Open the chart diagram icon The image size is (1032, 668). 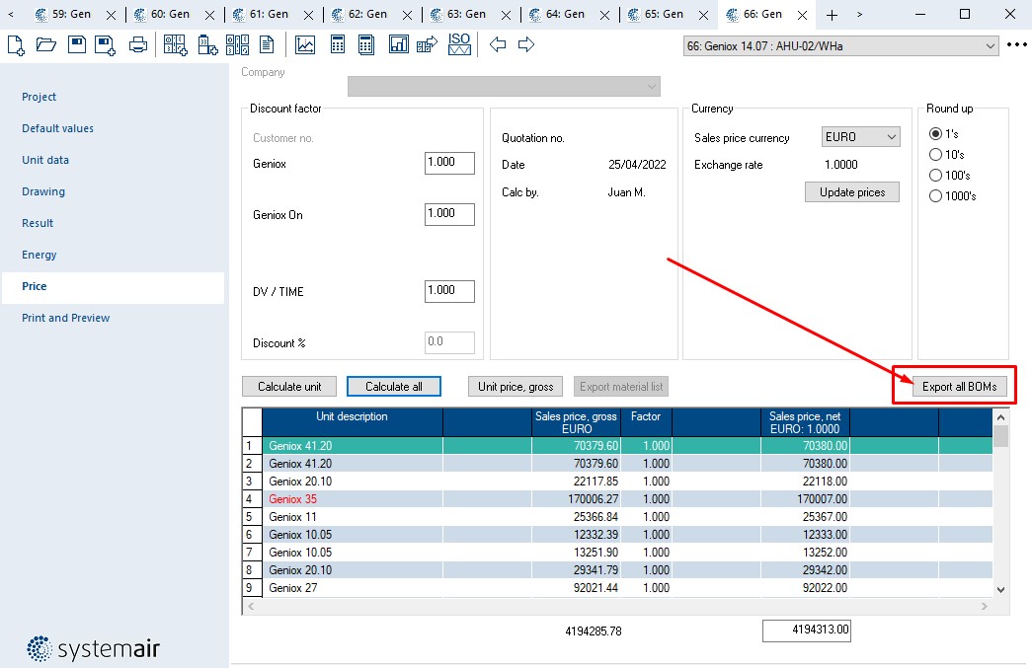click(305, 45)
